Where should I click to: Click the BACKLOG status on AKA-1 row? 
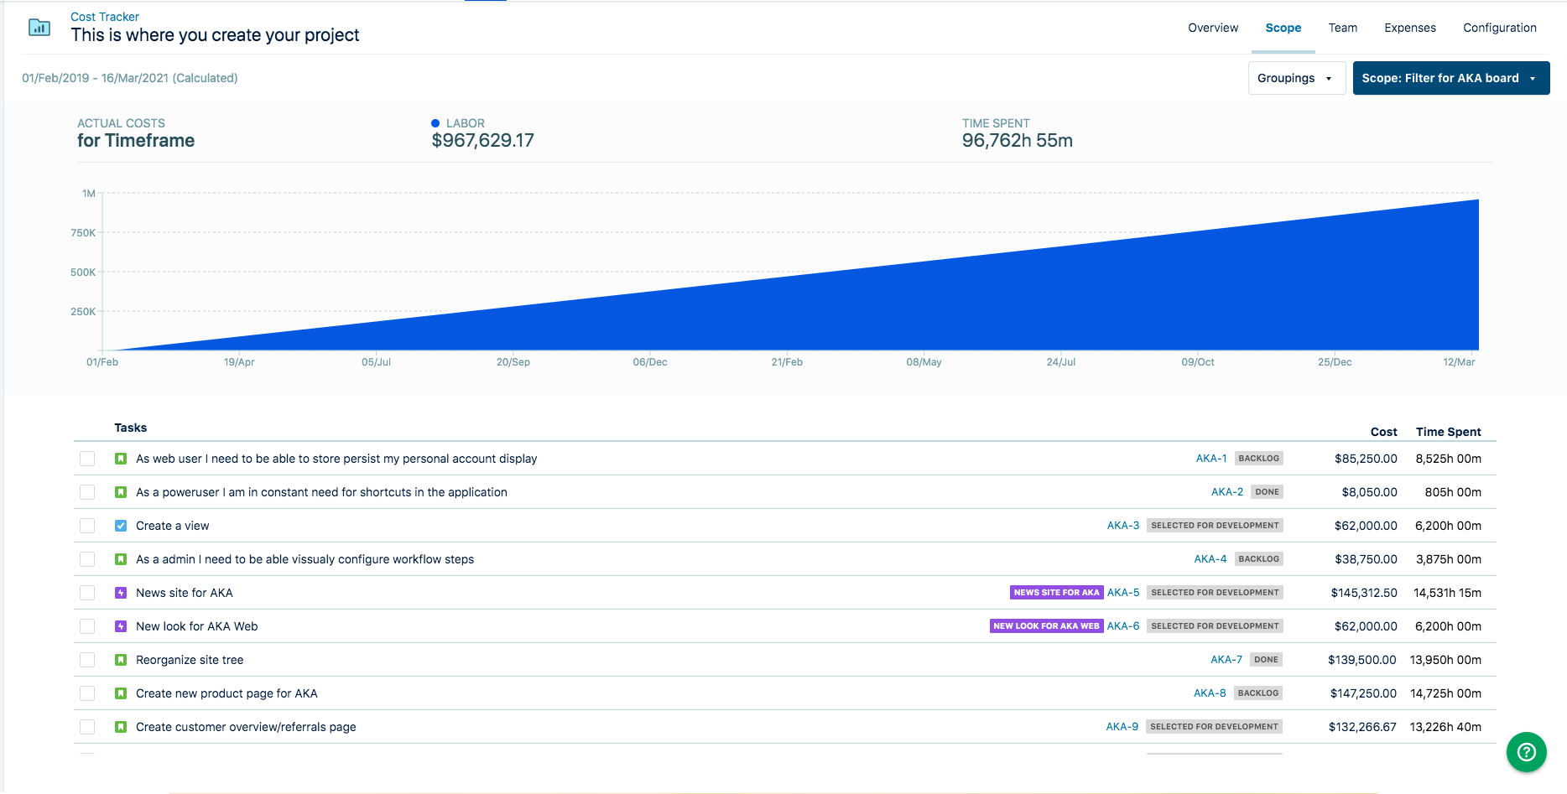pyautogui.click(x=1259, y=459)
